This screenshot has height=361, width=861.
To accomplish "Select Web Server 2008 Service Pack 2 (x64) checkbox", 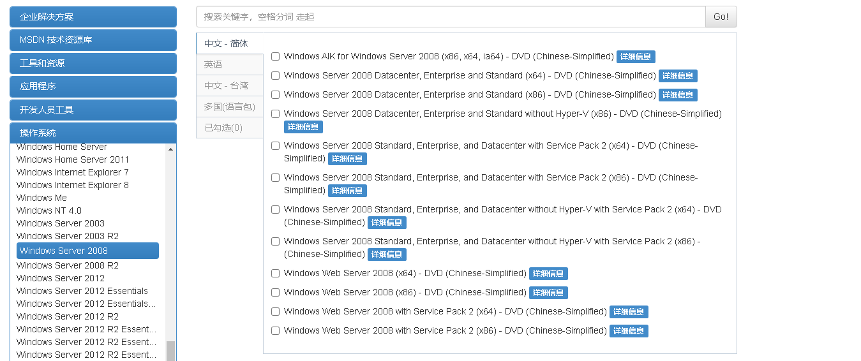I will 276,312.
